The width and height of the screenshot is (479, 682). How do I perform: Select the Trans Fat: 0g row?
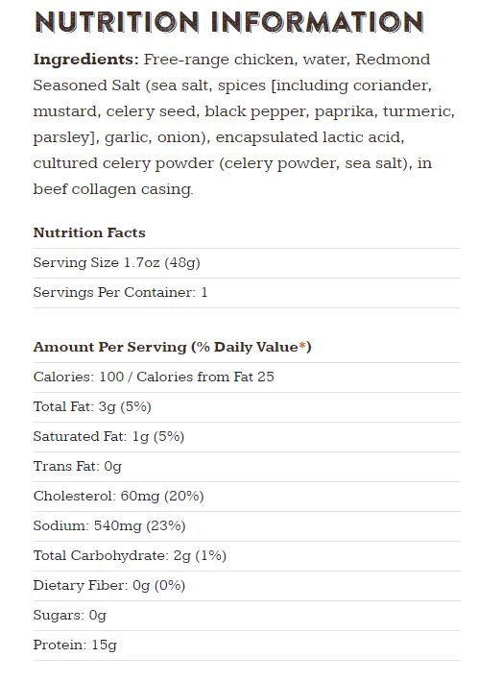(247, 467)
